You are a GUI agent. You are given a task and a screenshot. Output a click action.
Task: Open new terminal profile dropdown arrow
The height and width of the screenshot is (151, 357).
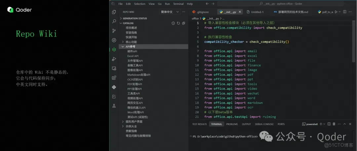325,124
